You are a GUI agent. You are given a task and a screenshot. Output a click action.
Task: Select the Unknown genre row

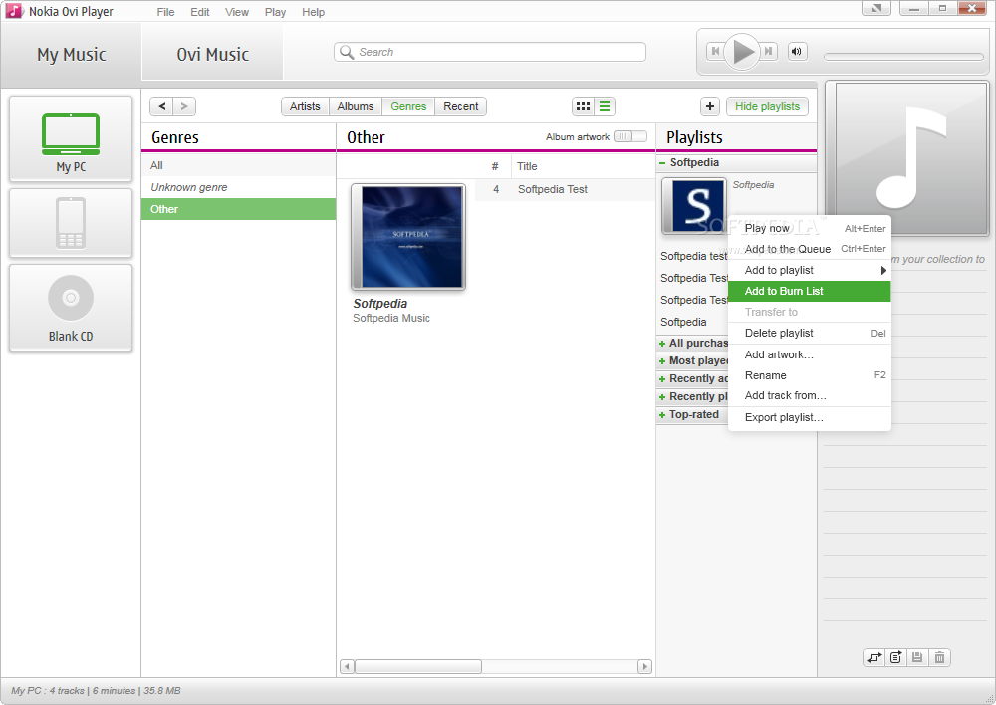[x=238, y=187]
